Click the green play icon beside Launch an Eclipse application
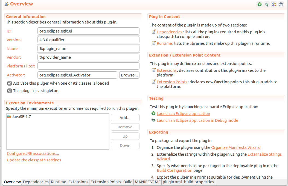Image resolution: width=288 pixels, height=186 pixels. click(x=153, y=114)
